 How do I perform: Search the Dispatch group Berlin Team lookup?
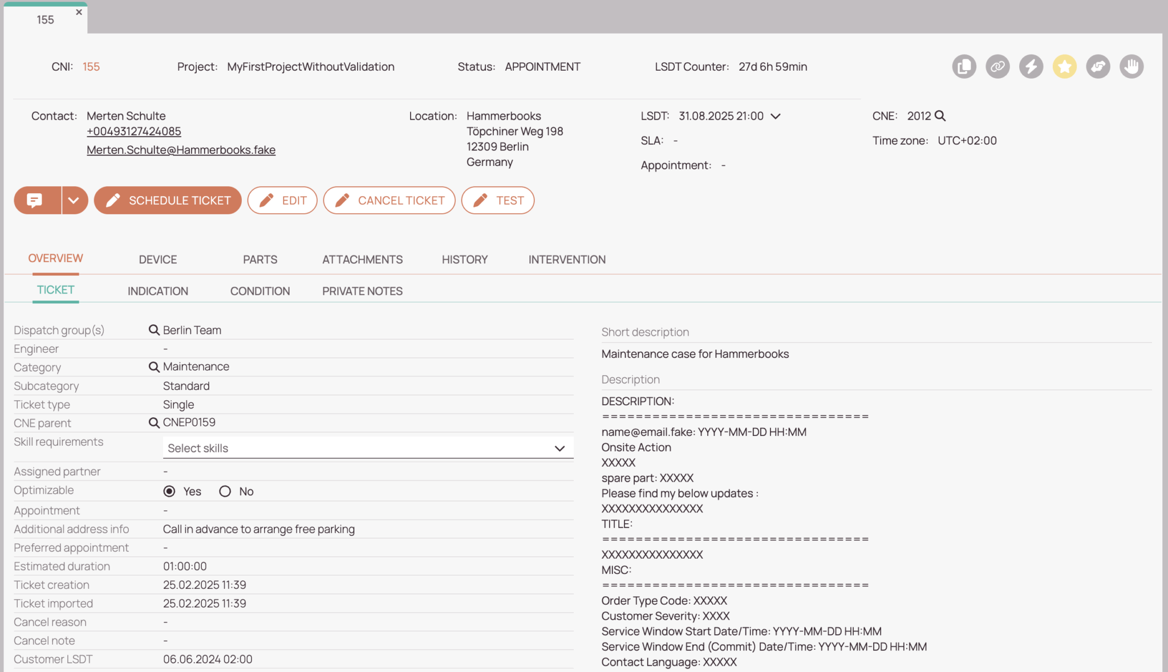(x=153, y=329)
